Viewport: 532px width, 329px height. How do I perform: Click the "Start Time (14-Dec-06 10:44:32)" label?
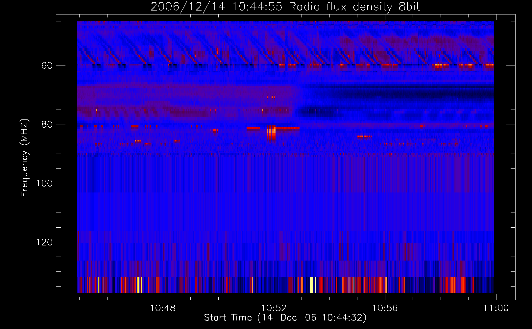(285, 318)
